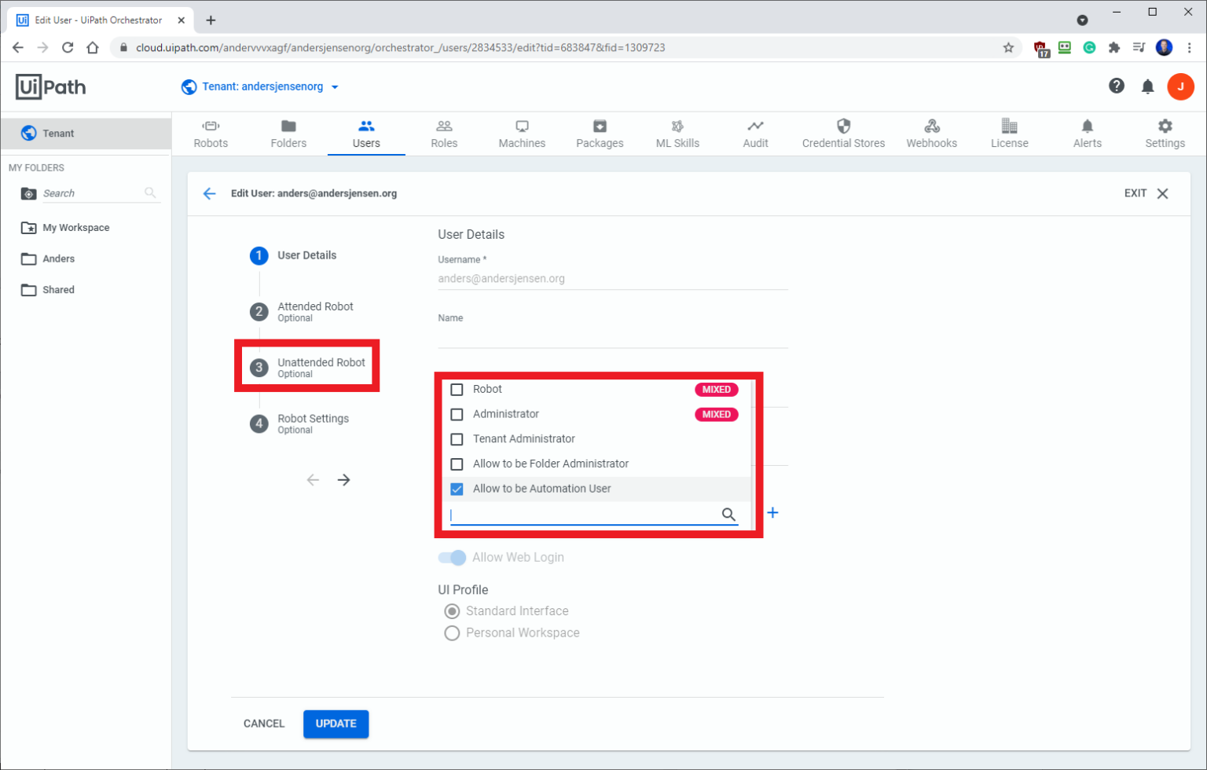Uncheck Allow to be Automation User
The image size is (1207, 770).
point(457,489)
